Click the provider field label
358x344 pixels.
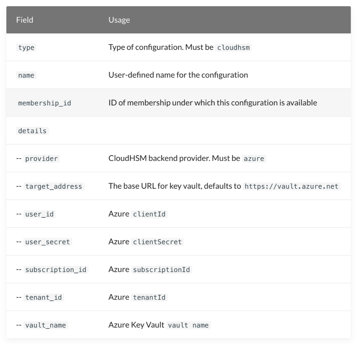(42, 159)
